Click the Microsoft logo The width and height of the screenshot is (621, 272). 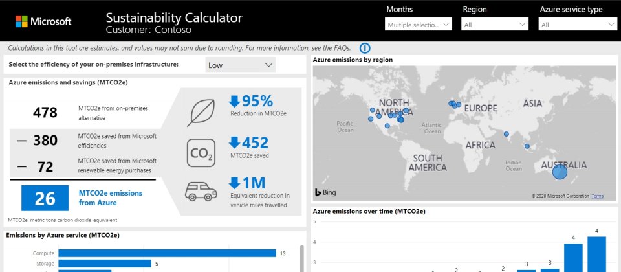coord(43,21)
